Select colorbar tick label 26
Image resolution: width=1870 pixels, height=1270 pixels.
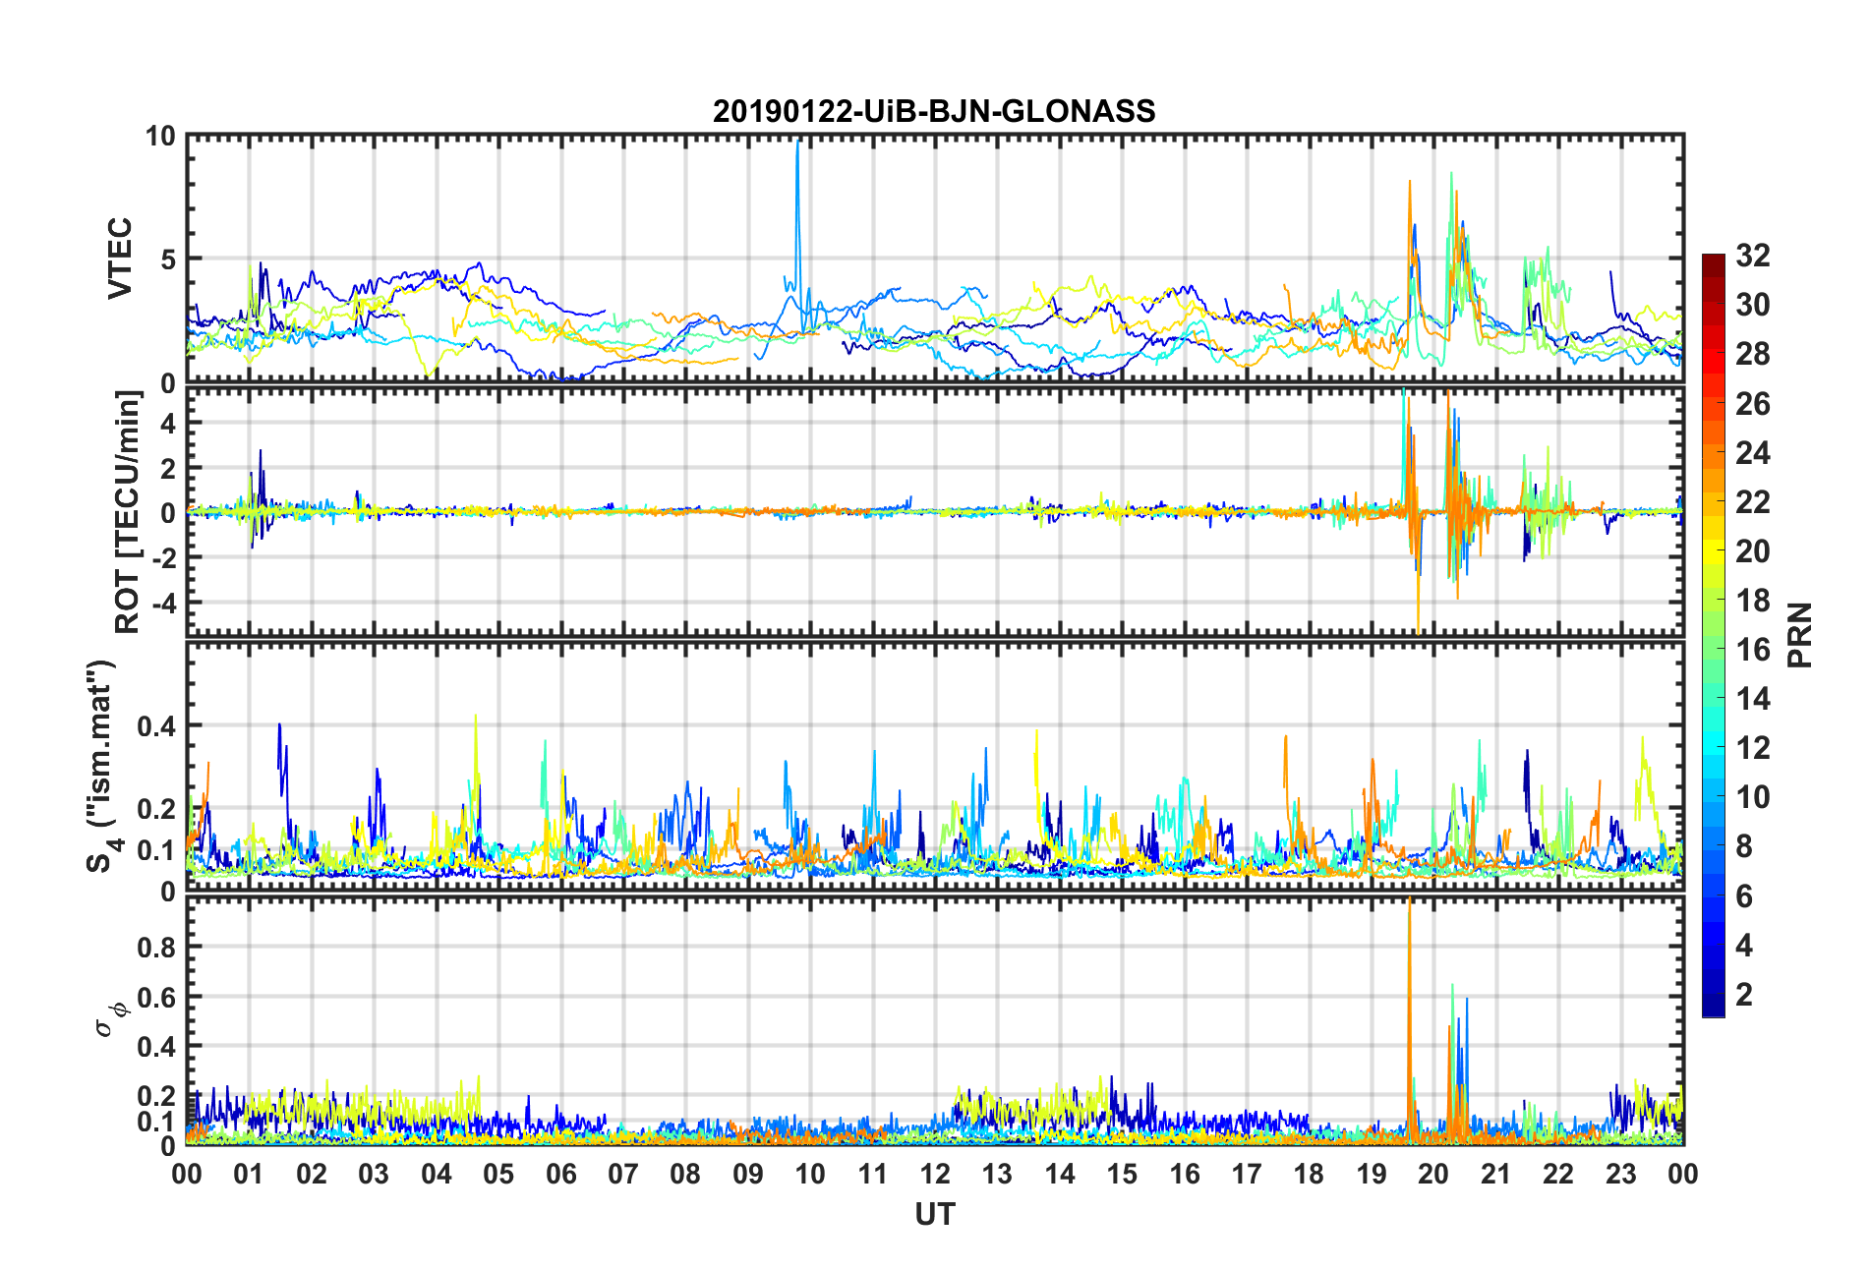1753,404
